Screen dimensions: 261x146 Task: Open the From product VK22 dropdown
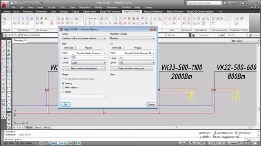pos(84,53)
